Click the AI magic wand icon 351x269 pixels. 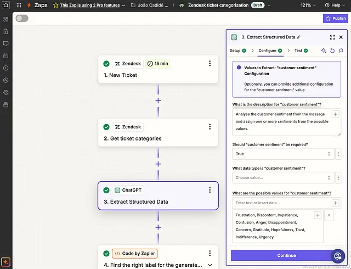click(324, 51)
